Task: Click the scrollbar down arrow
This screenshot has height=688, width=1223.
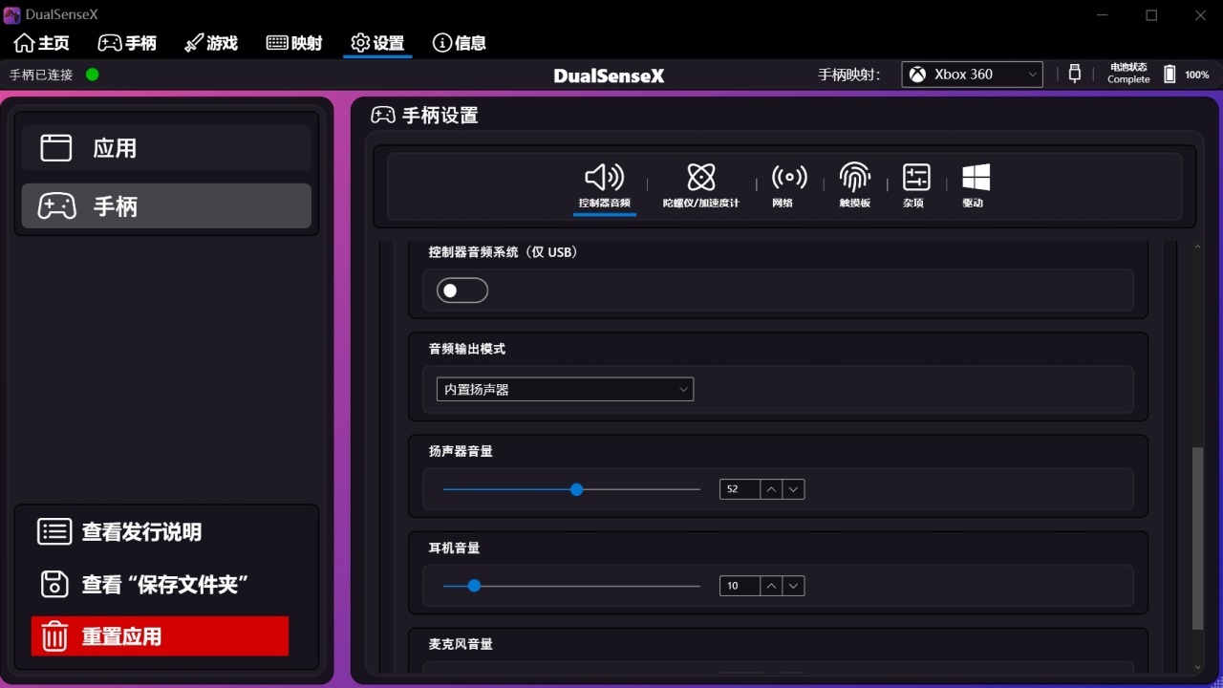Action: click(x=1198, y=667)
